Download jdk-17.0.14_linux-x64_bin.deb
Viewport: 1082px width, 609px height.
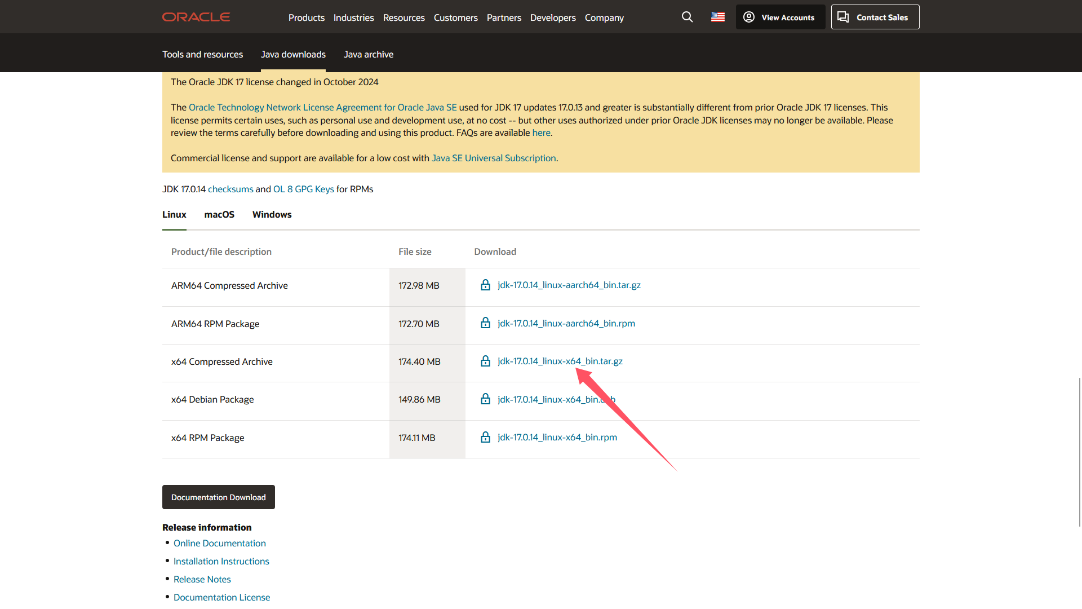(x=556, y=399)
